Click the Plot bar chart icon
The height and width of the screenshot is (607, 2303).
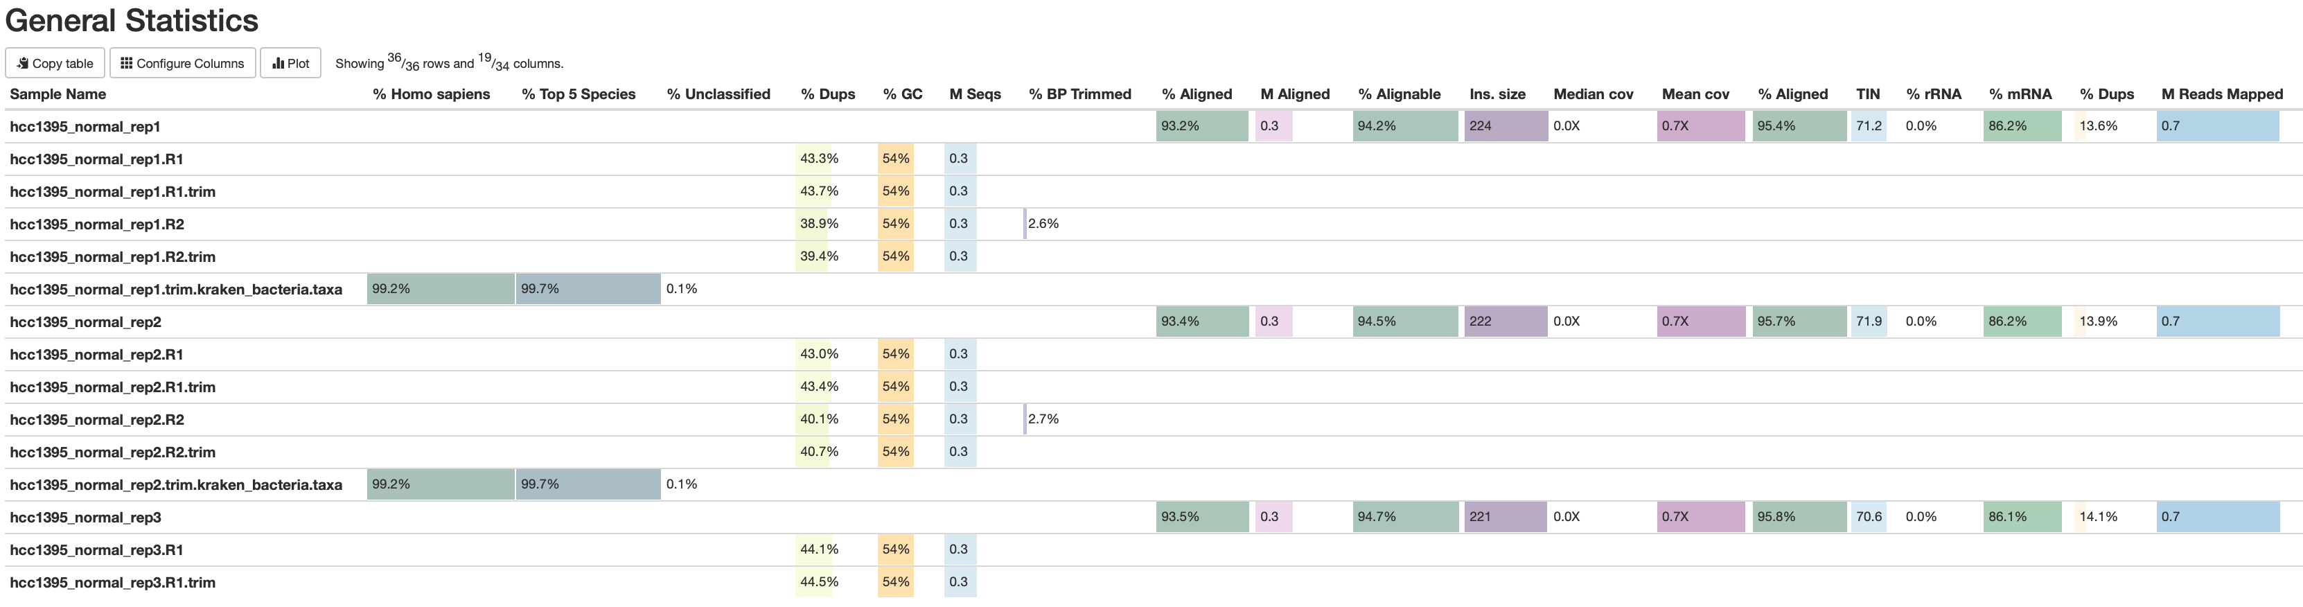pyautogui.click(x=278, y=64)
